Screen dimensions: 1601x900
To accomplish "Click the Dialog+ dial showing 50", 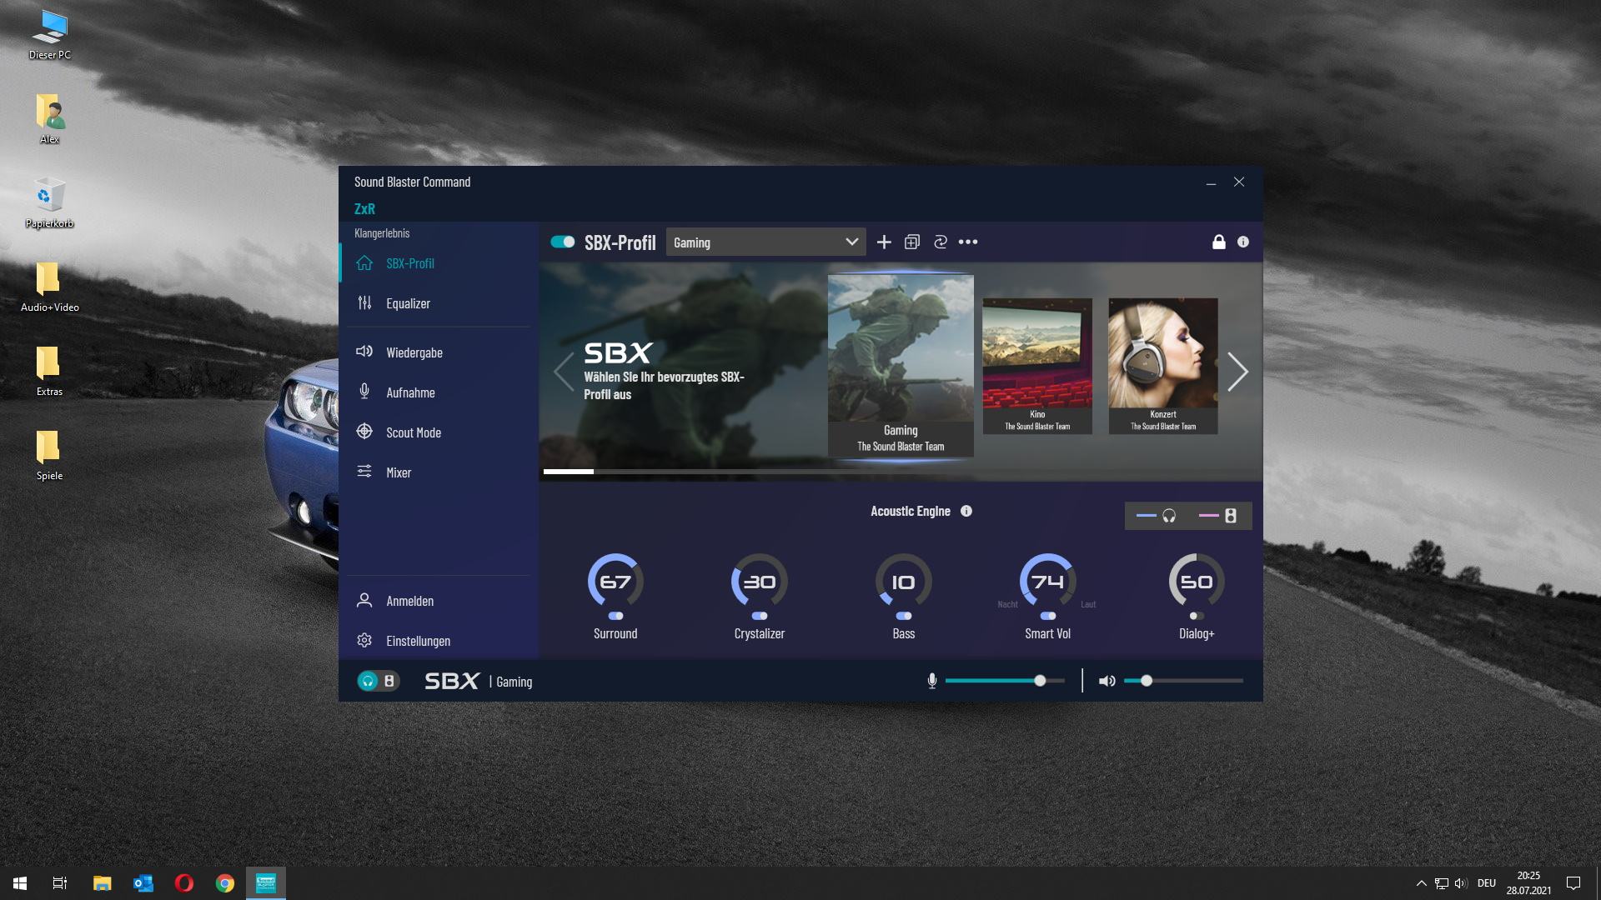I will (1197, 581).
